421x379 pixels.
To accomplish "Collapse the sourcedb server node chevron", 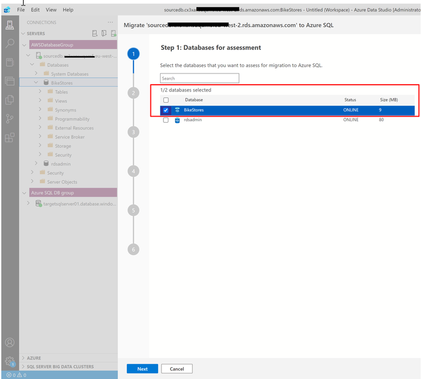I will click(28, 56).
